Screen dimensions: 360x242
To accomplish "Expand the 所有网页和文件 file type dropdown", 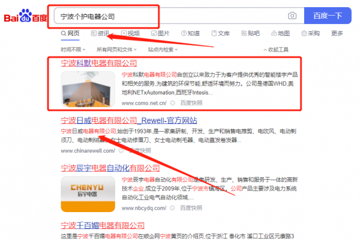I will click(x=116, y=50).
